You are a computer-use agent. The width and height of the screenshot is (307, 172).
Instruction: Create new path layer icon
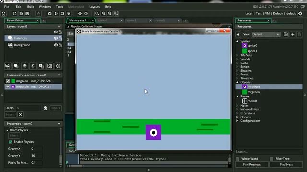(33, 66)
